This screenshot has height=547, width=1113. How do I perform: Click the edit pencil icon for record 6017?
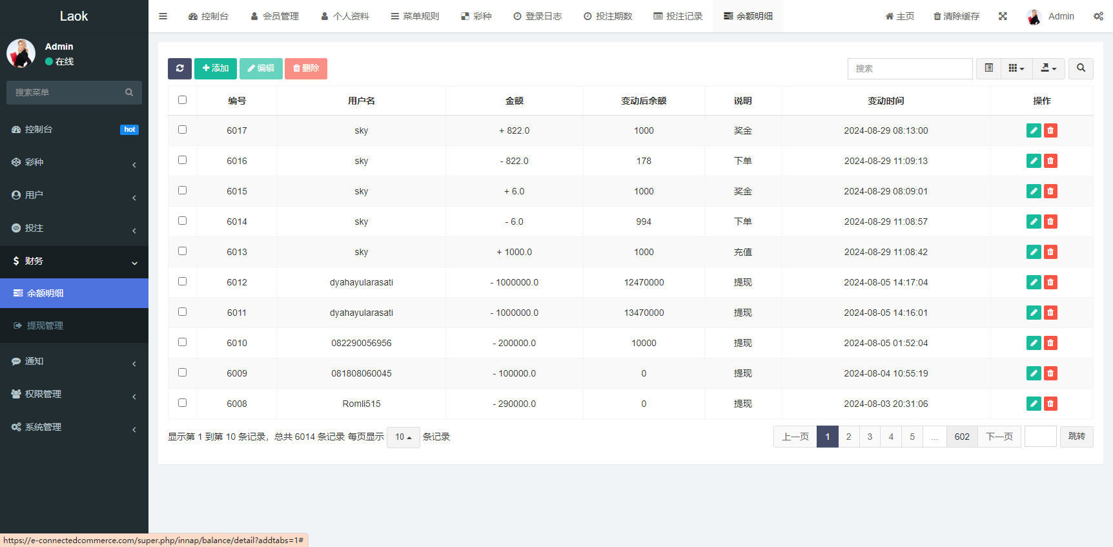[1034, 130]
